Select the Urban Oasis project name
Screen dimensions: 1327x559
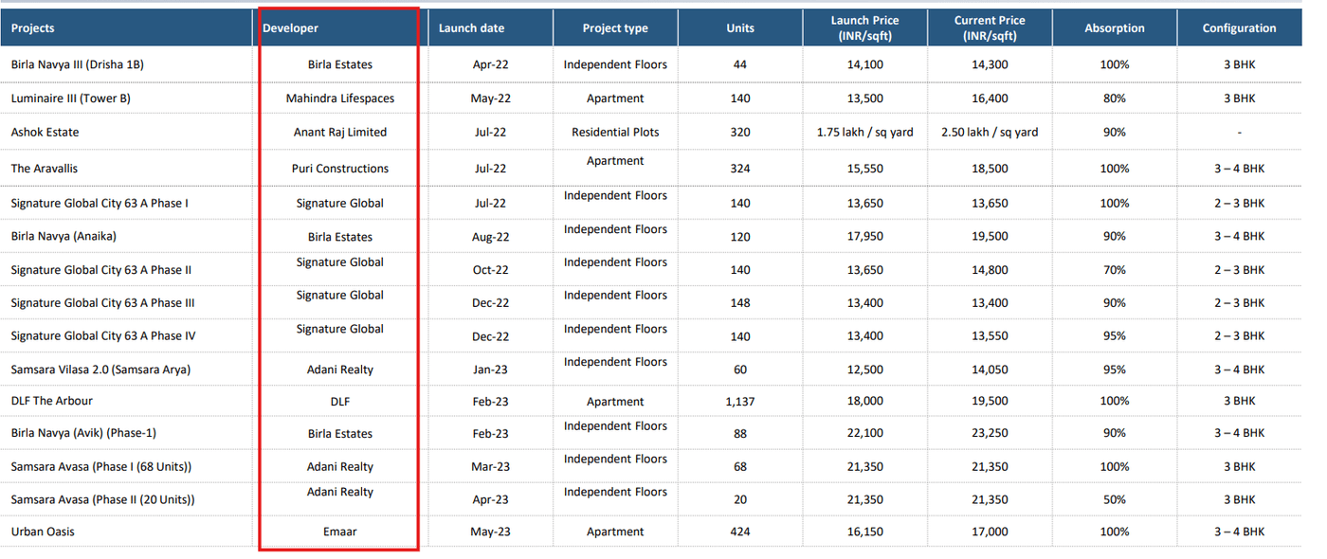coord(43,532)
